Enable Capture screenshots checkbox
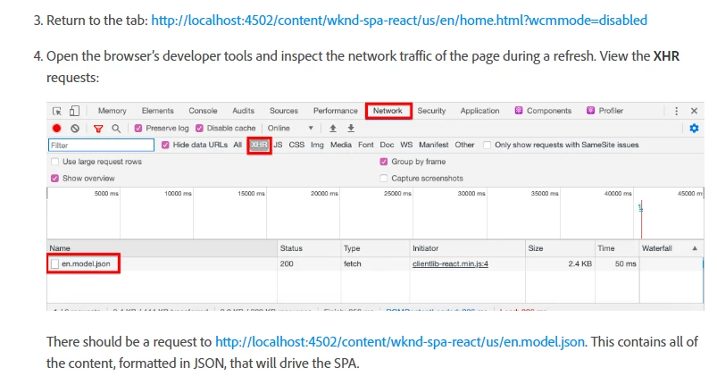 (x=384, y=179)
